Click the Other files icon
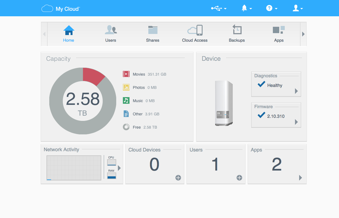 126,114
